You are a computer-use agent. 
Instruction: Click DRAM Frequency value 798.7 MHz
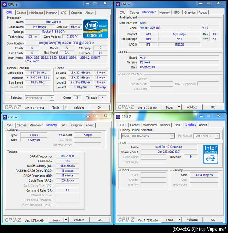pos(68,156)
